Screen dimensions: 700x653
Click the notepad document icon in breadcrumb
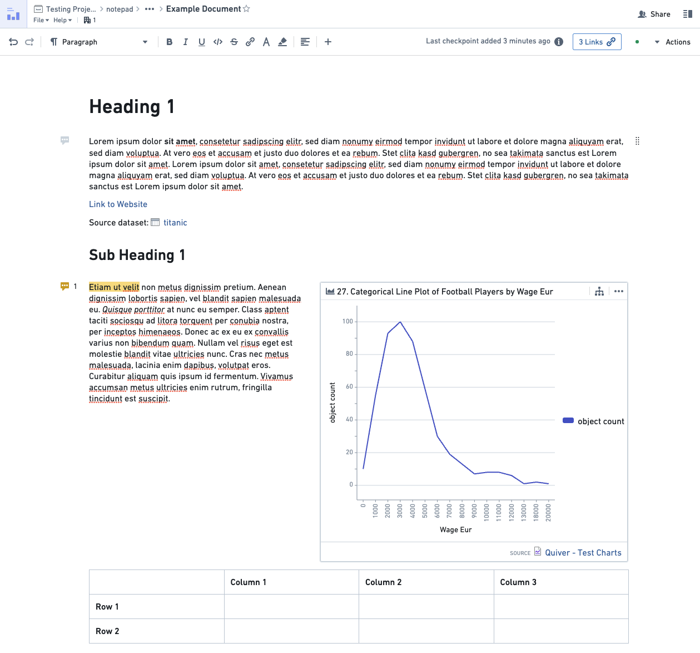38,9
